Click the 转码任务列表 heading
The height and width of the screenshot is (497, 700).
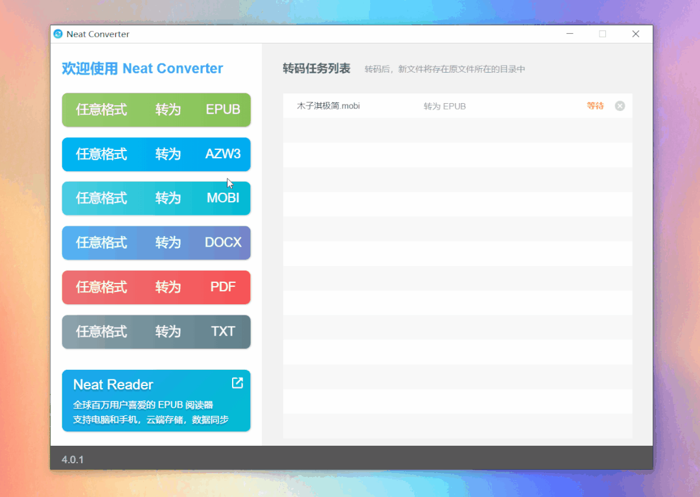[x=316, y=68]
